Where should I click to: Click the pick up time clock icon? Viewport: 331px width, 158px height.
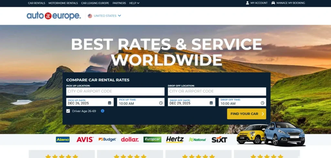pos(161,103)
